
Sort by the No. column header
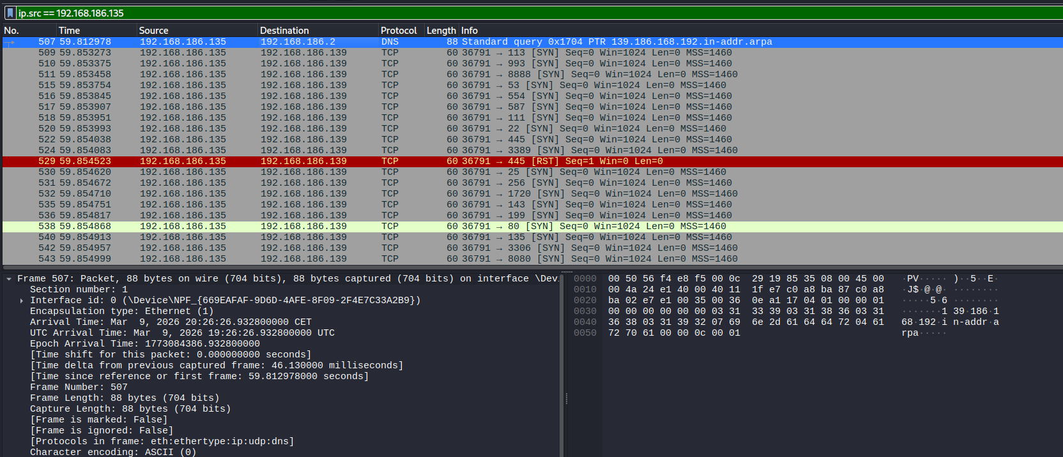(x=29, y=30)
